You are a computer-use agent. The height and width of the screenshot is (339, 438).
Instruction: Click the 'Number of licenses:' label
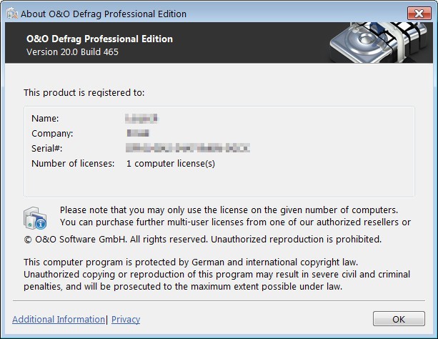[73, 163]
